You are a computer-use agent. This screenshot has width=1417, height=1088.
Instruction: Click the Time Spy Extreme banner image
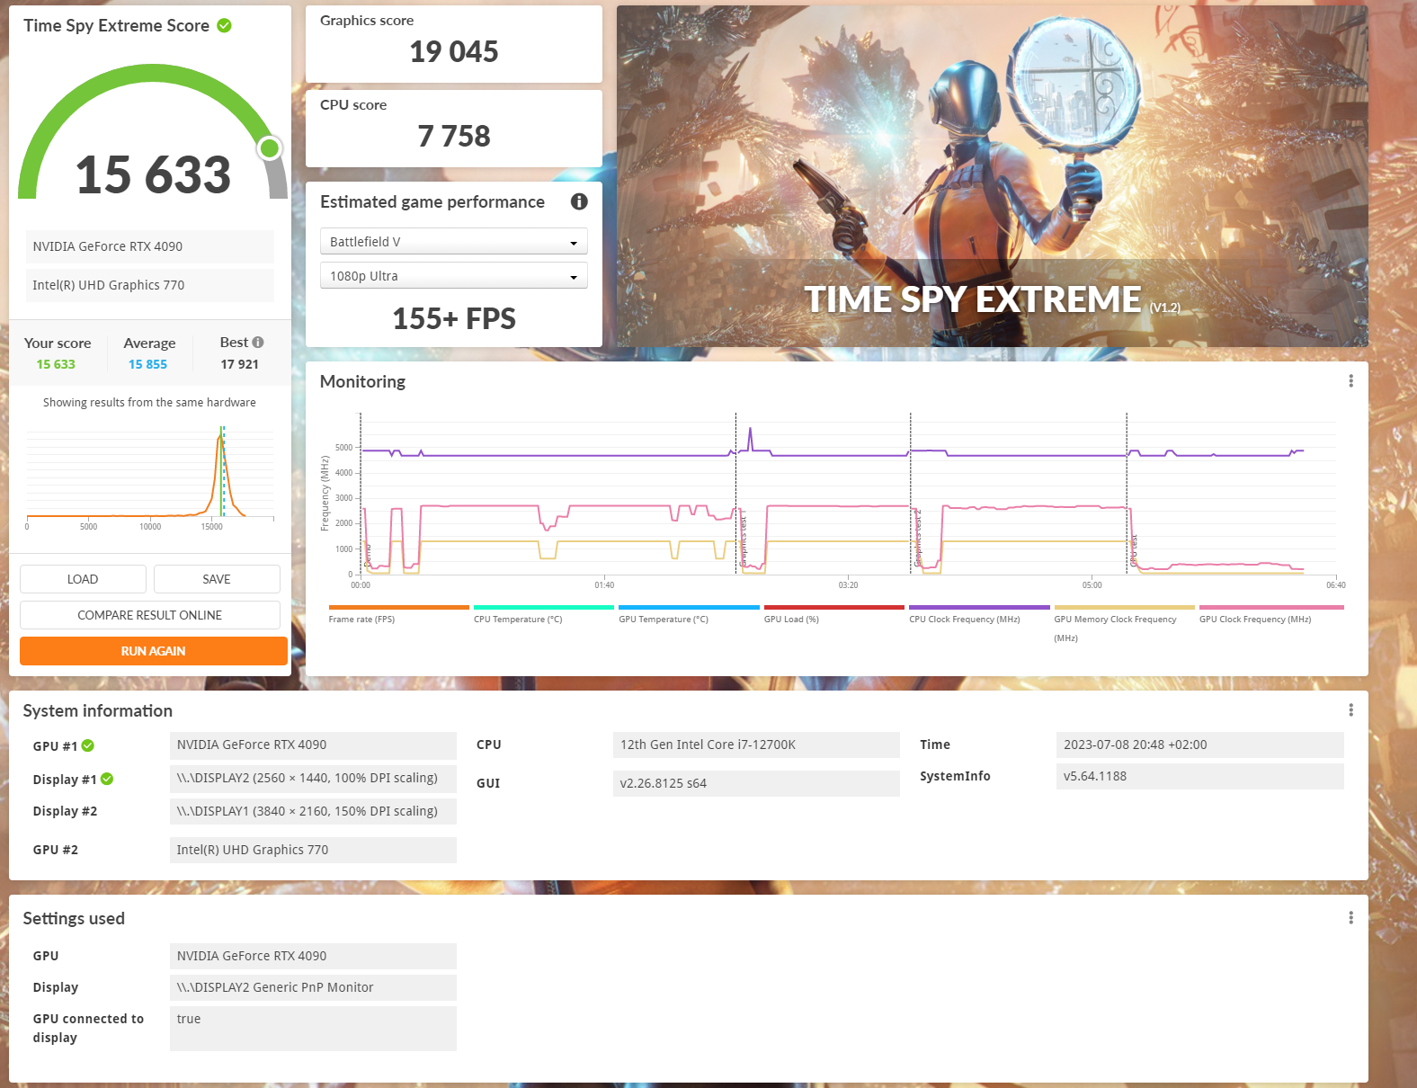(x=993, y=176)
